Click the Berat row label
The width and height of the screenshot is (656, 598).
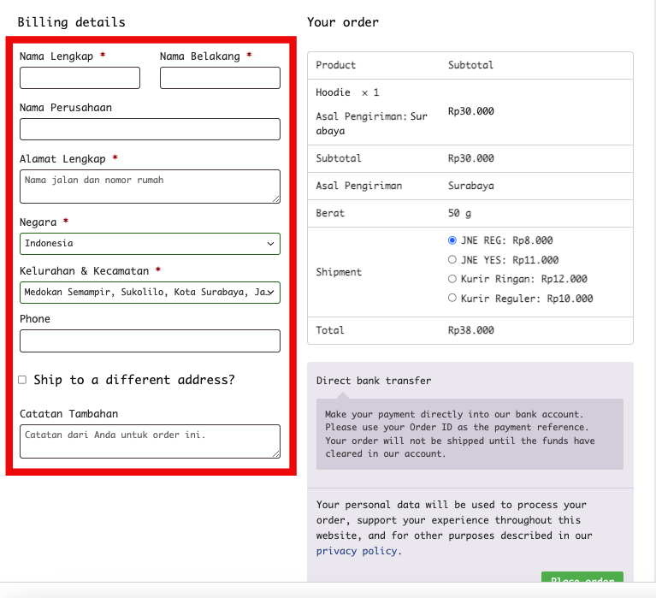coord(330,213)
